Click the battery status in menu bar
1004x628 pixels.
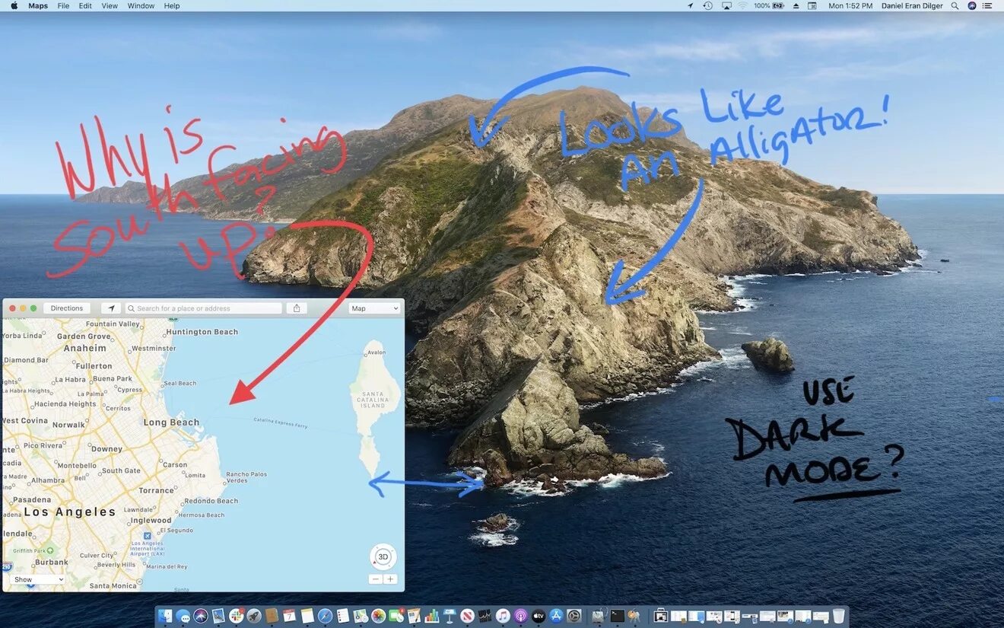769,5
